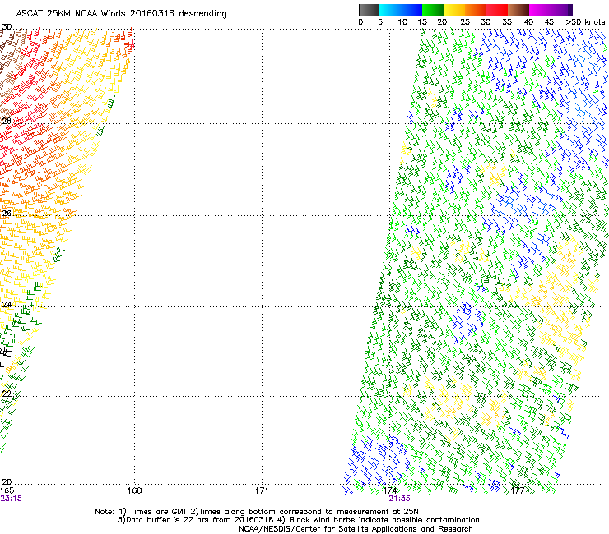Click the latitude label '30'
Screen dimensions: 609x534
coord(7,27)
